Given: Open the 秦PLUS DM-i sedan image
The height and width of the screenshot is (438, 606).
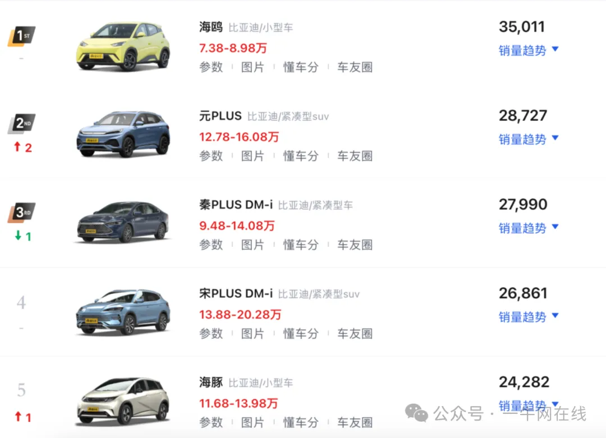Looking at the screenshot, I should pos(123,222).
